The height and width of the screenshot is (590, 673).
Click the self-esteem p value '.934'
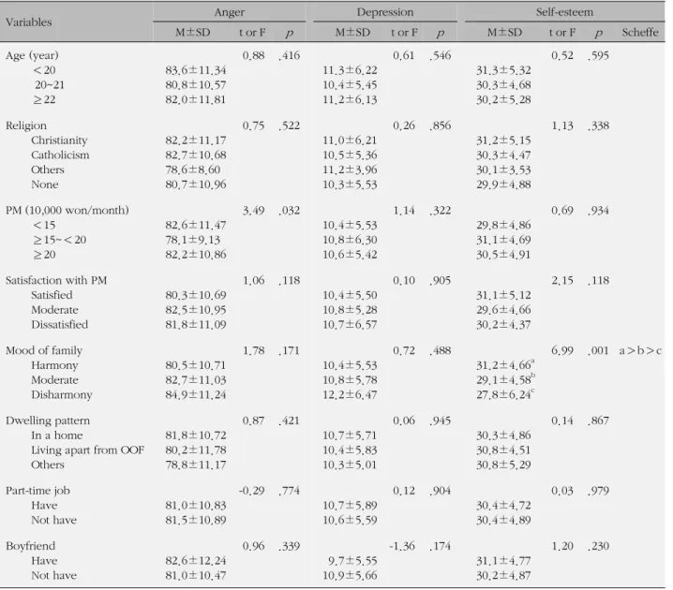pyautogui.click(x=598, y=211)
